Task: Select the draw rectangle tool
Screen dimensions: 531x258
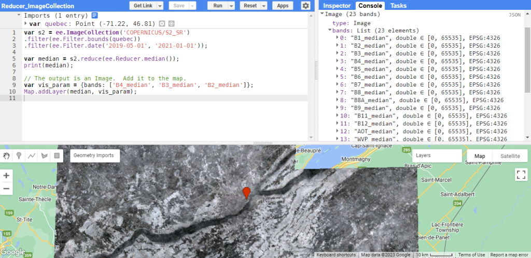Action: pos(57,155)
